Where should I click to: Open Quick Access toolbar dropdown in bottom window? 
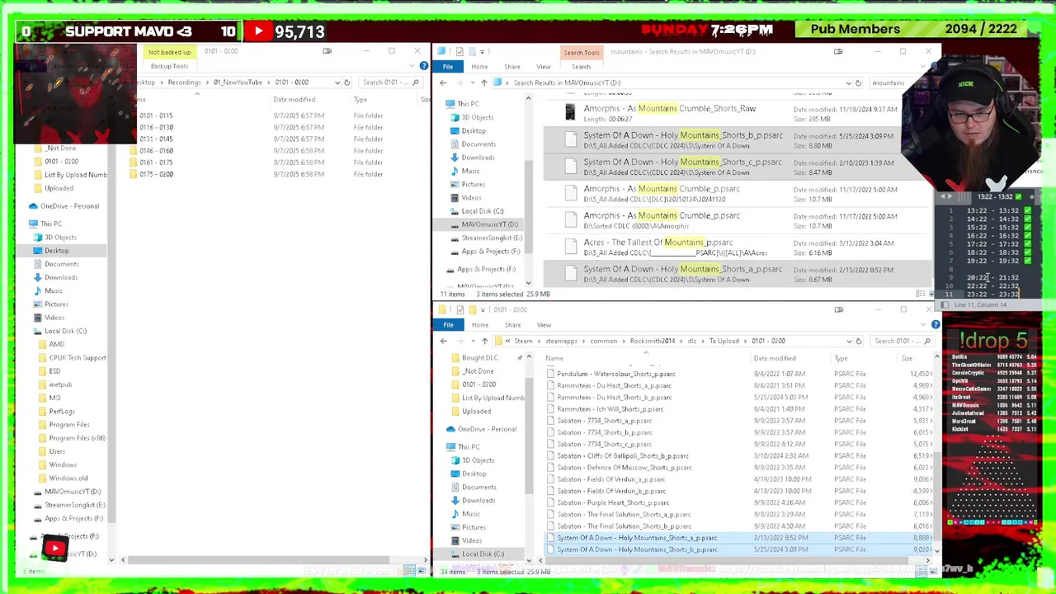pyautogui.click(x=483, y=309)
